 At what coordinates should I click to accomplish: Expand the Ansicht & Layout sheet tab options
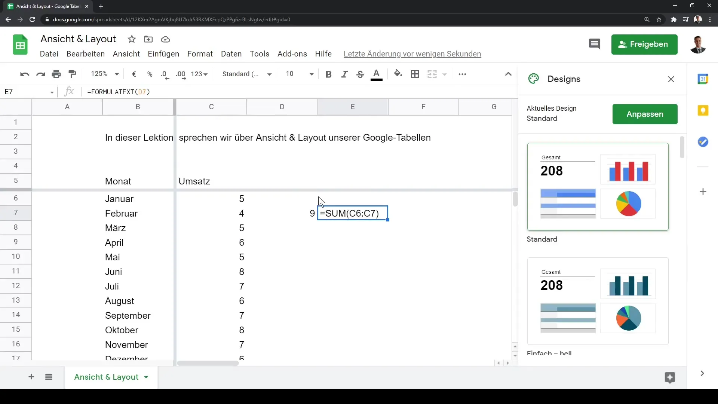[146, 377]
